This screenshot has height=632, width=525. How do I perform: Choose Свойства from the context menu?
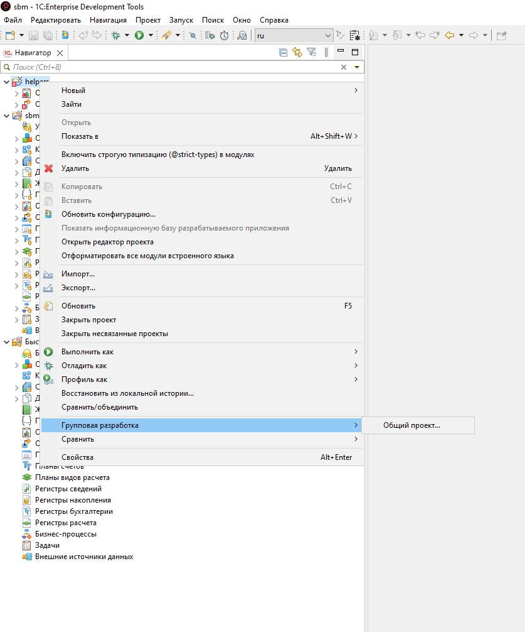tap(77, 457)
